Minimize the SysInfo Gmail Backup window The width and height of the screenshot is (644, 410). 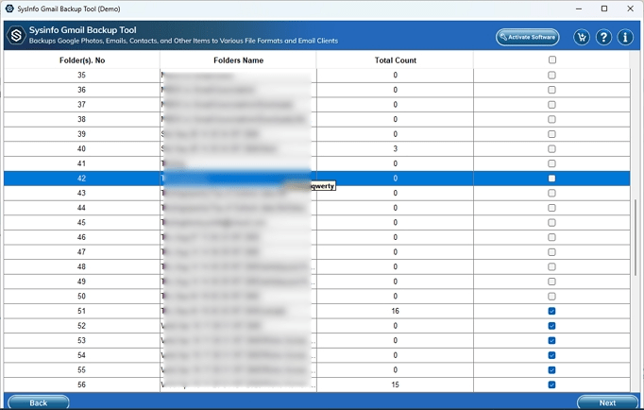pyautogui.click(x=579, y=9)
